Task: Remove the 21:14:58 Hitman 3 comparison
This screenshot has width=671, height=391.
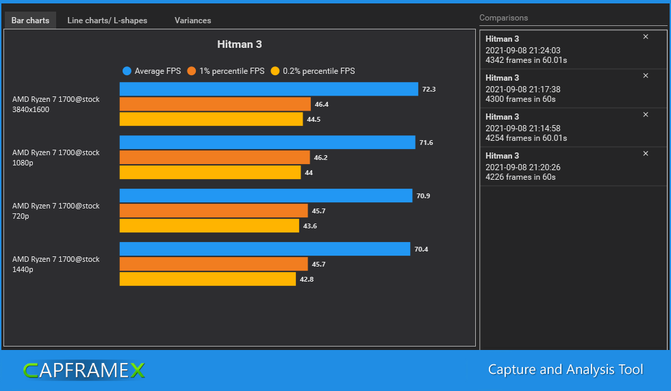Action: 645,115
